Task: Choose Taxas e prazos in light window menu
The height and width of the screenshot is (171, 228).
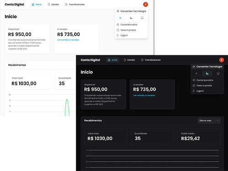Action: (x=131, y=30)
